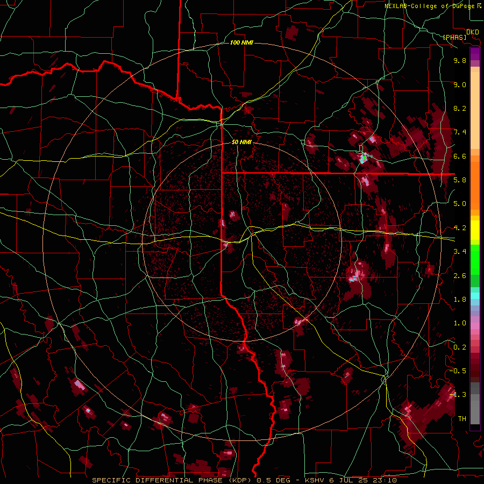The width and height of the screenshot is (484, 484).
Task: Click the 100 NMI range ring label
Action: [241, 42]
